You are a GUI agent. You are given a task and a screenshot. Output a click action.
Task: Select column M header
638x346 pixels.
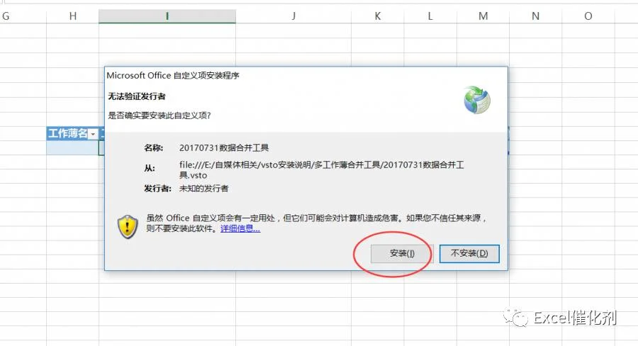tap(483, 16)
